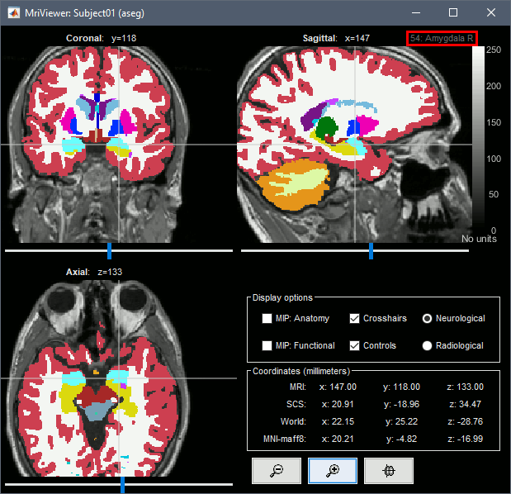The height and width of the screenshot is (494, 511).
Task: Click the coronal slice slider handle
Action: pyautogui.click(x=109, y=249)
